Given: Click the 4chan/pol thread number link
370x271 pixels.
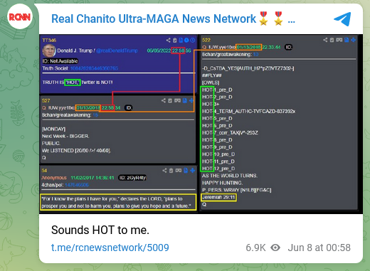Looking at the screenshot, I should [77, 185].
